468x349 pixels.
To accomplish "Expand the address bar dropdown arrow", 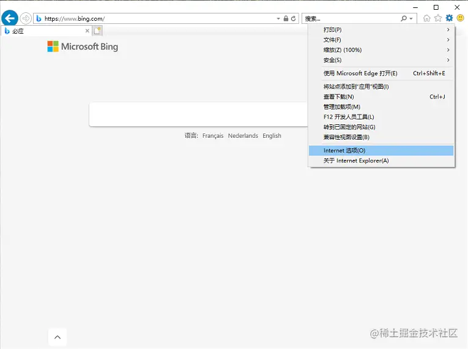I will pyautogui.click(x=278, y=18).
